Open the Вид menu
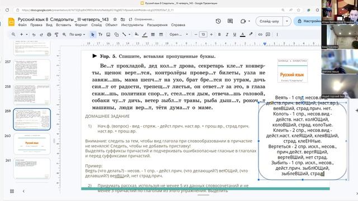 [49, 25]
